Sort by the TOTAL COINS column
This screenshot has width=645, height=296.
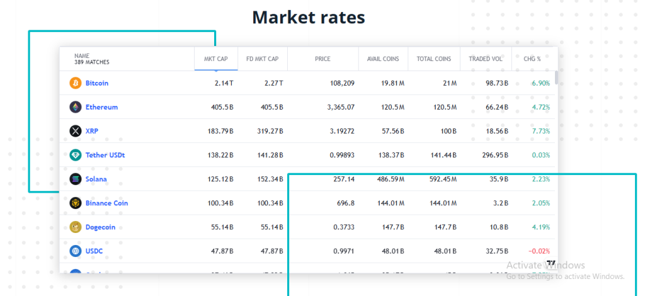[x=433, y=59]
